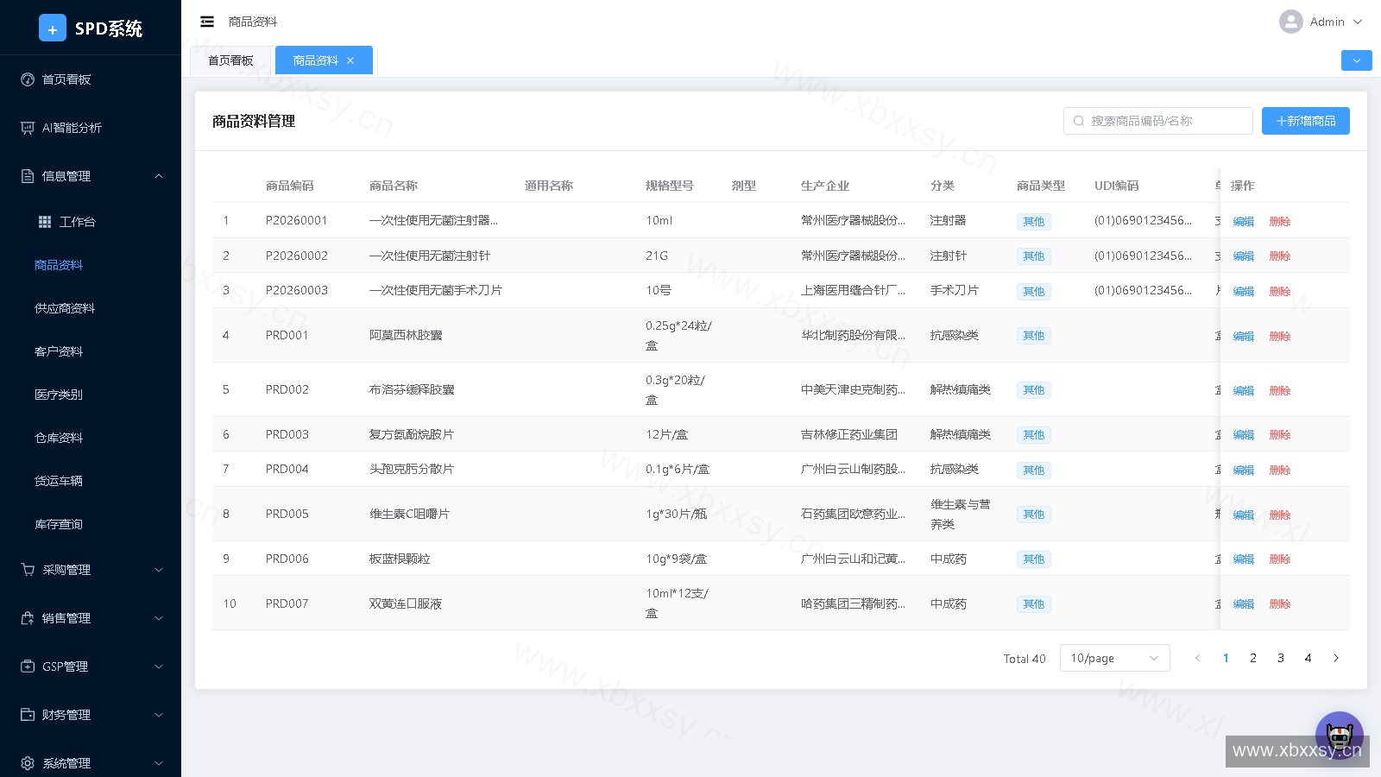Click the 工作台 grid icon
This screenshot has height=777, width=1381.
click(45, 222)
